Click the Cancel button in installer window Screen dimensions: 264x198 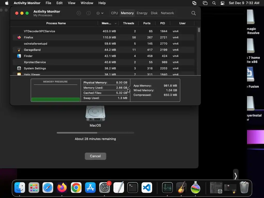tap(95, 156)
